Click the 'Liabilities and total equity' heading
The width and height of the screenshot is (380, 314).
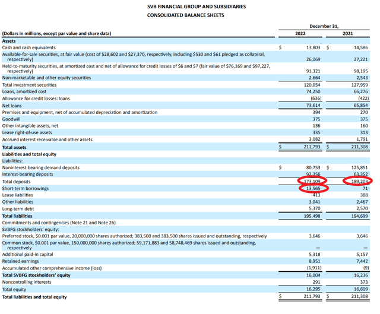[29, 154]
